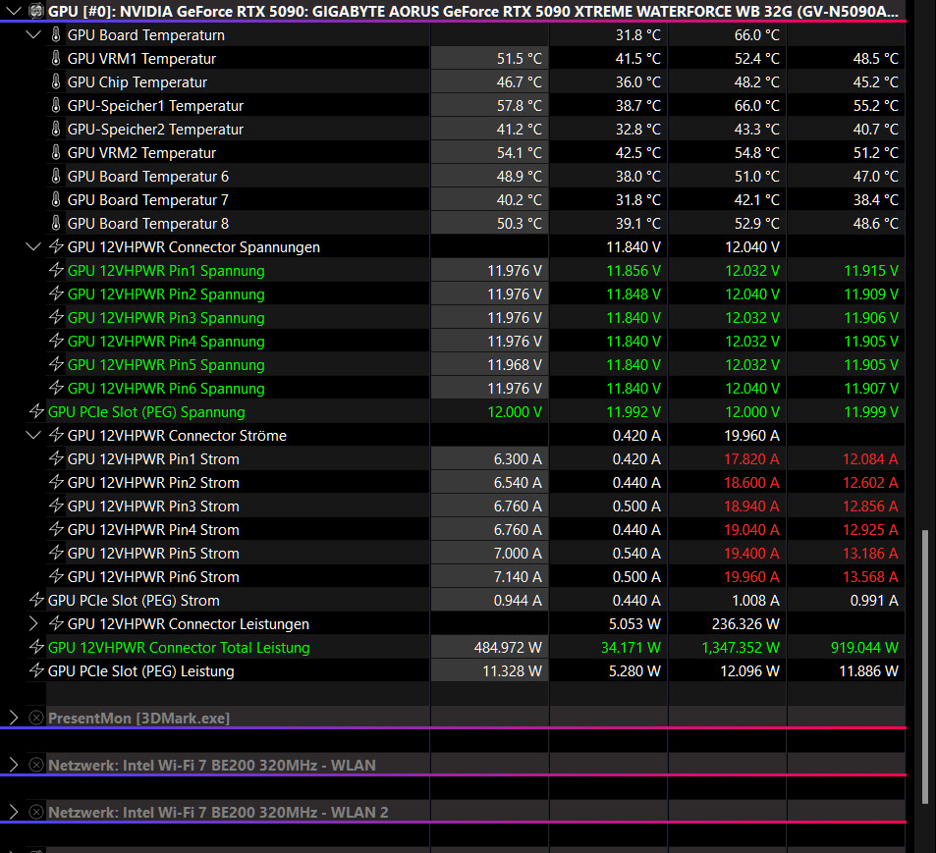Click the 0.944 A PCIe Slot Strom value

tap(518, 600)
